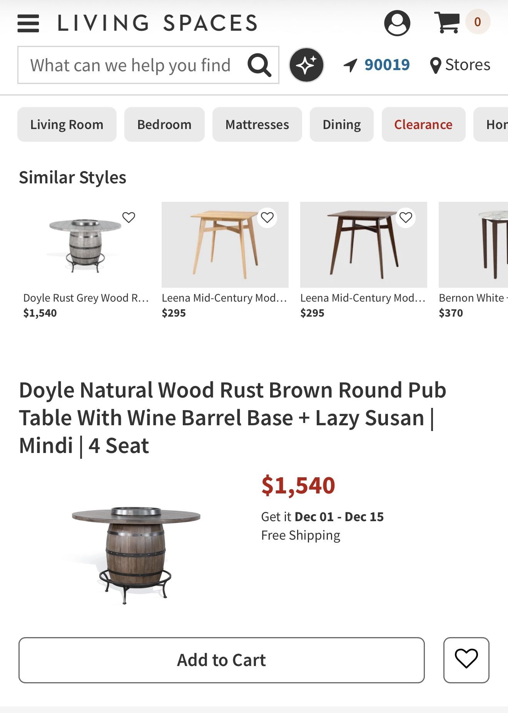The width and height of the screenshot is (508, 713).
Task: Open the Mattresses category
Action: click(x=257, y=124)
